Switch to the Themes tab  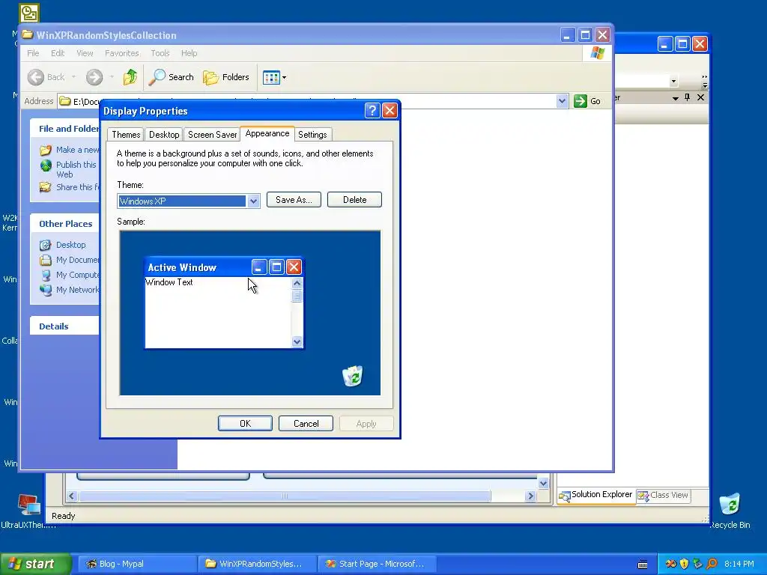tap(126, 135)
